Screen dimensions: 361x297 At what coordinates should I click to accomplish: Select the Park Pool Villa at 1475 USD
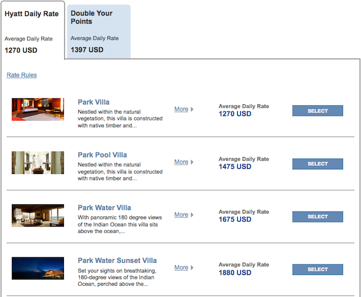(317, 164)
